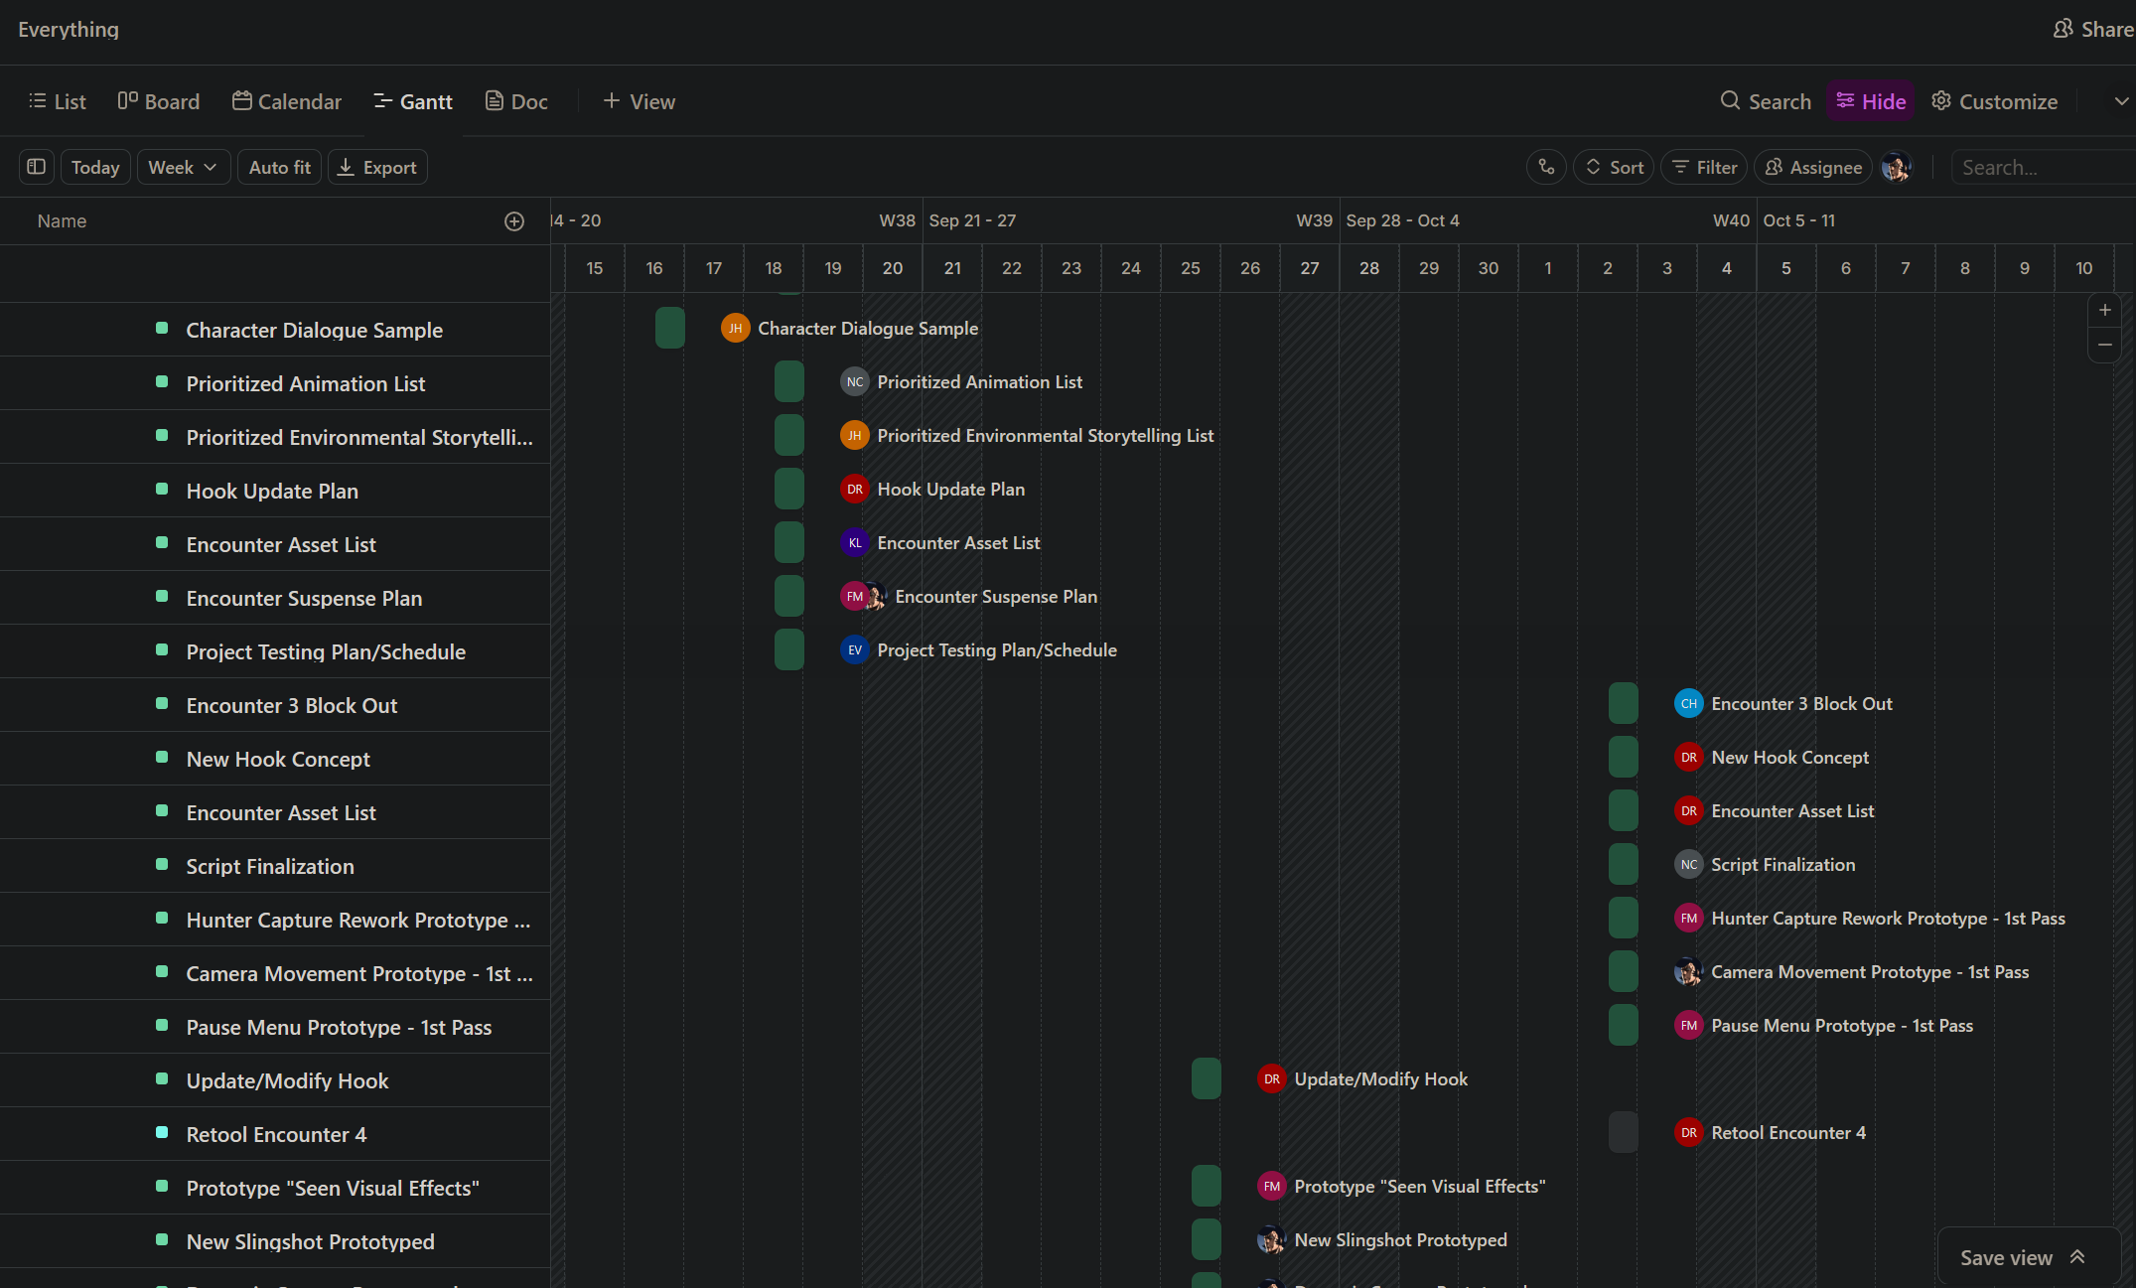This screenshot has height=1288, width=2136.
Task: Toggle status dot of Retool Encounter 4
Action: click(162, 1132)
